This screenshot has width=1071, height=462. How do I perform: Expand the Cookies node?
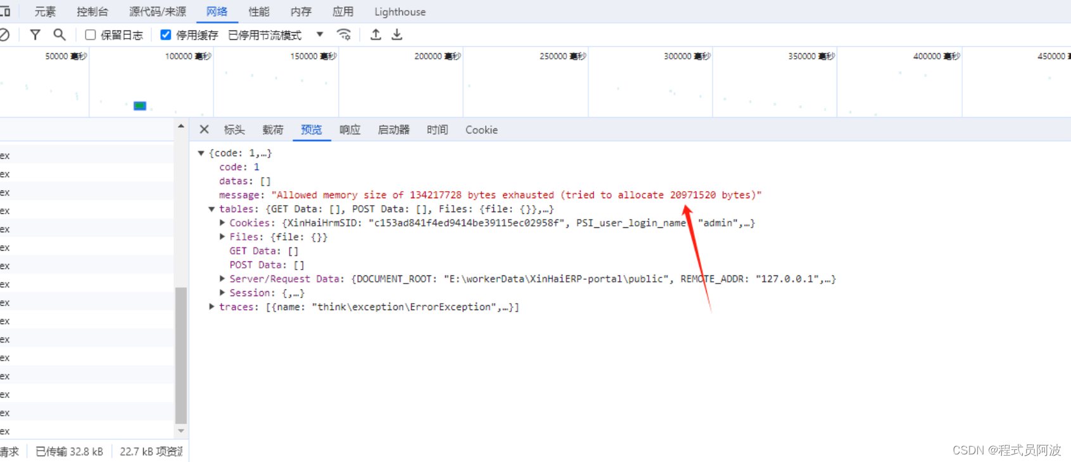coord(222,223)
